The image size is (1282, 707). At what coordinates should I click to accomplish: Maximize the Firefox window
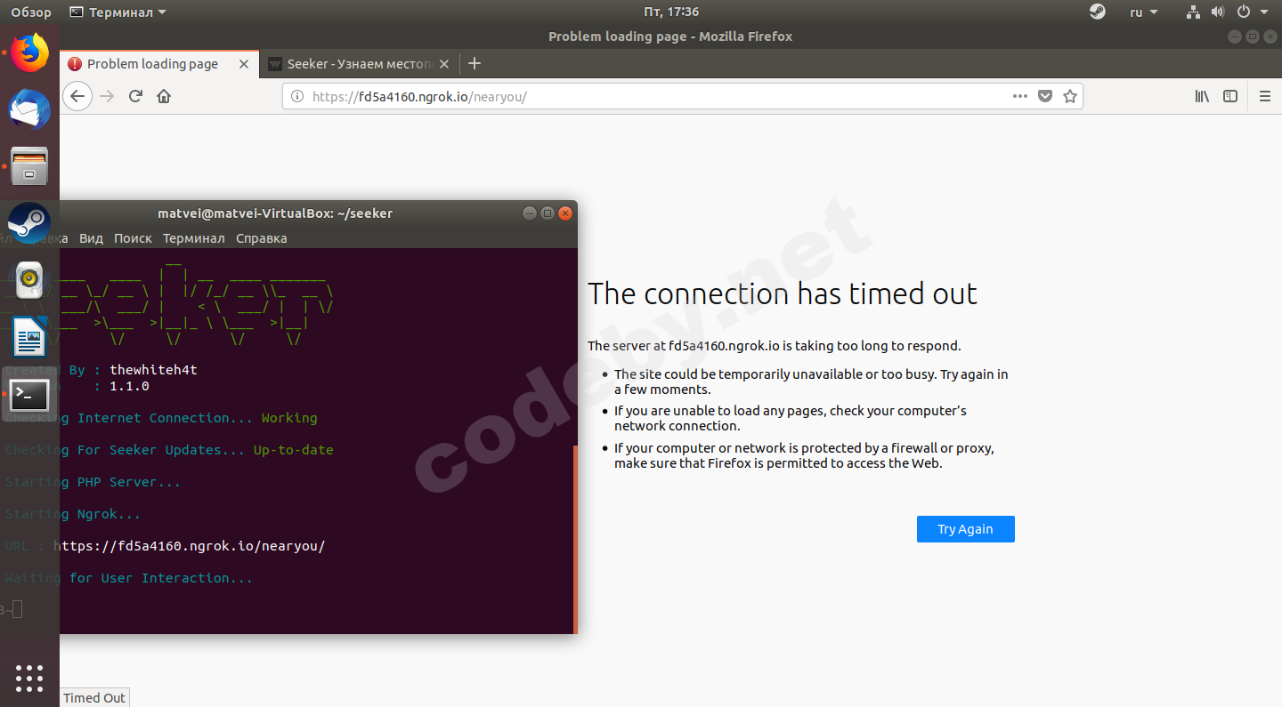coord(1252,36)
